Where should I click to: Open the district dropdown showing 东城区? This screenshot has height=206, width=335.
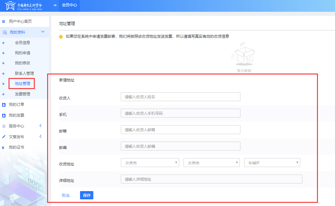[272, 163]
